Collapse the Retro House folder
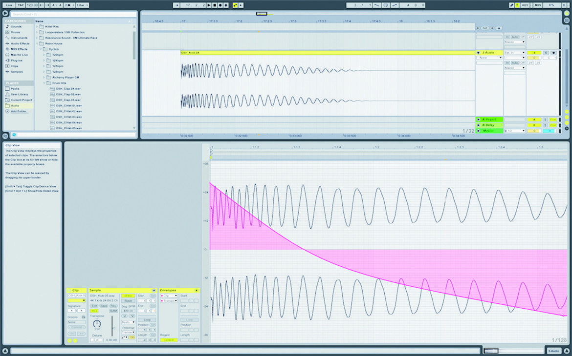Screen dimensions: 572x356 click(x=37, y=44)
